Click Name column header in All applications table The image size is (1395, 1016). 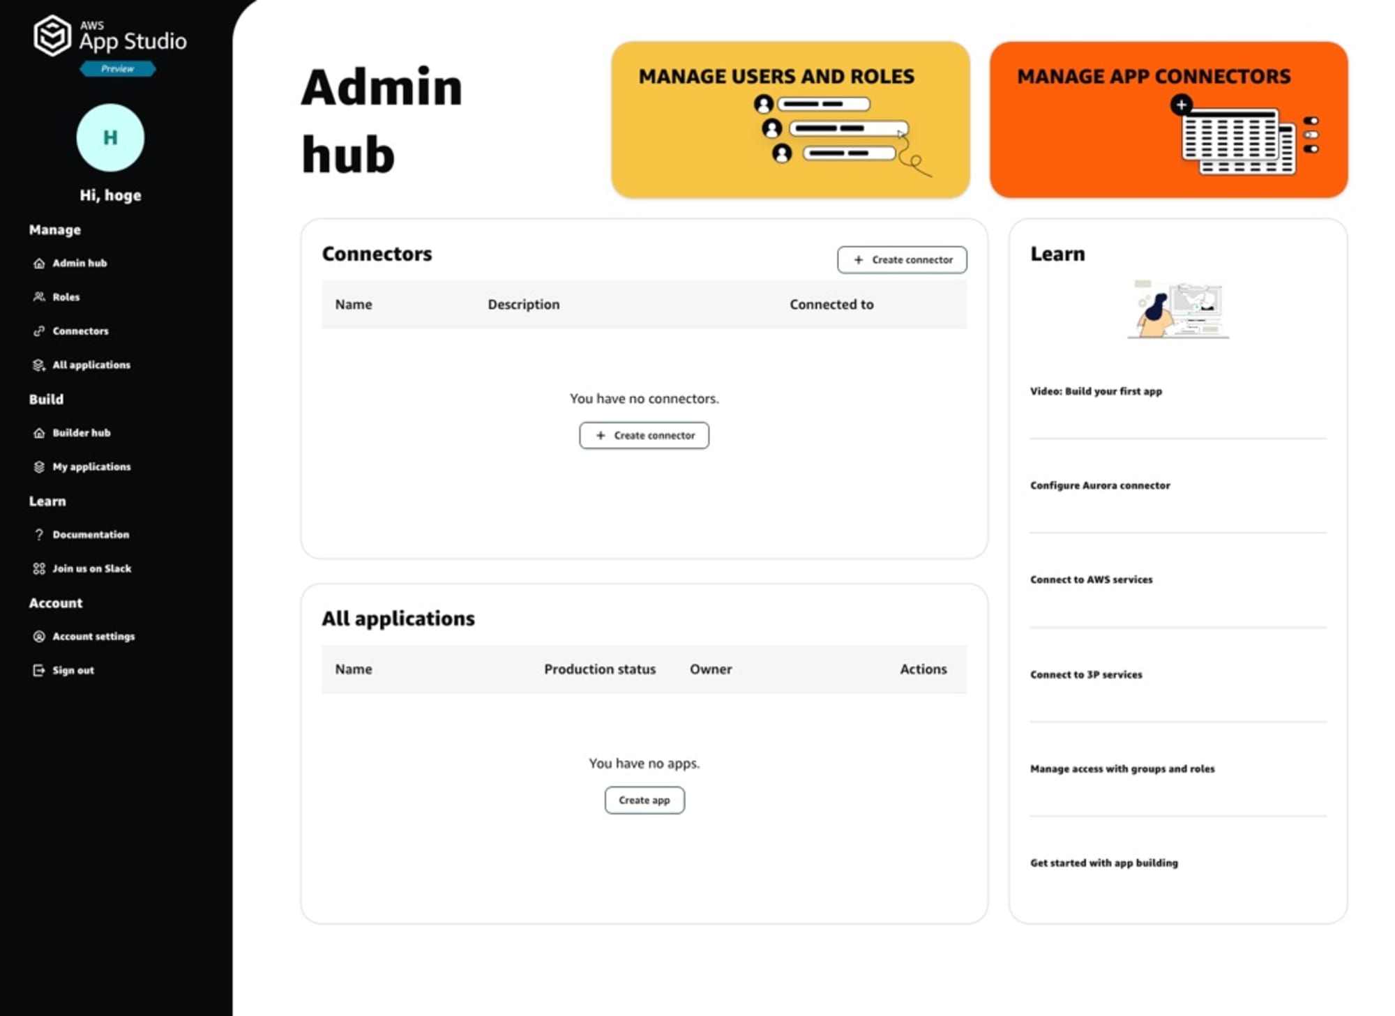(x=354, y=669)
